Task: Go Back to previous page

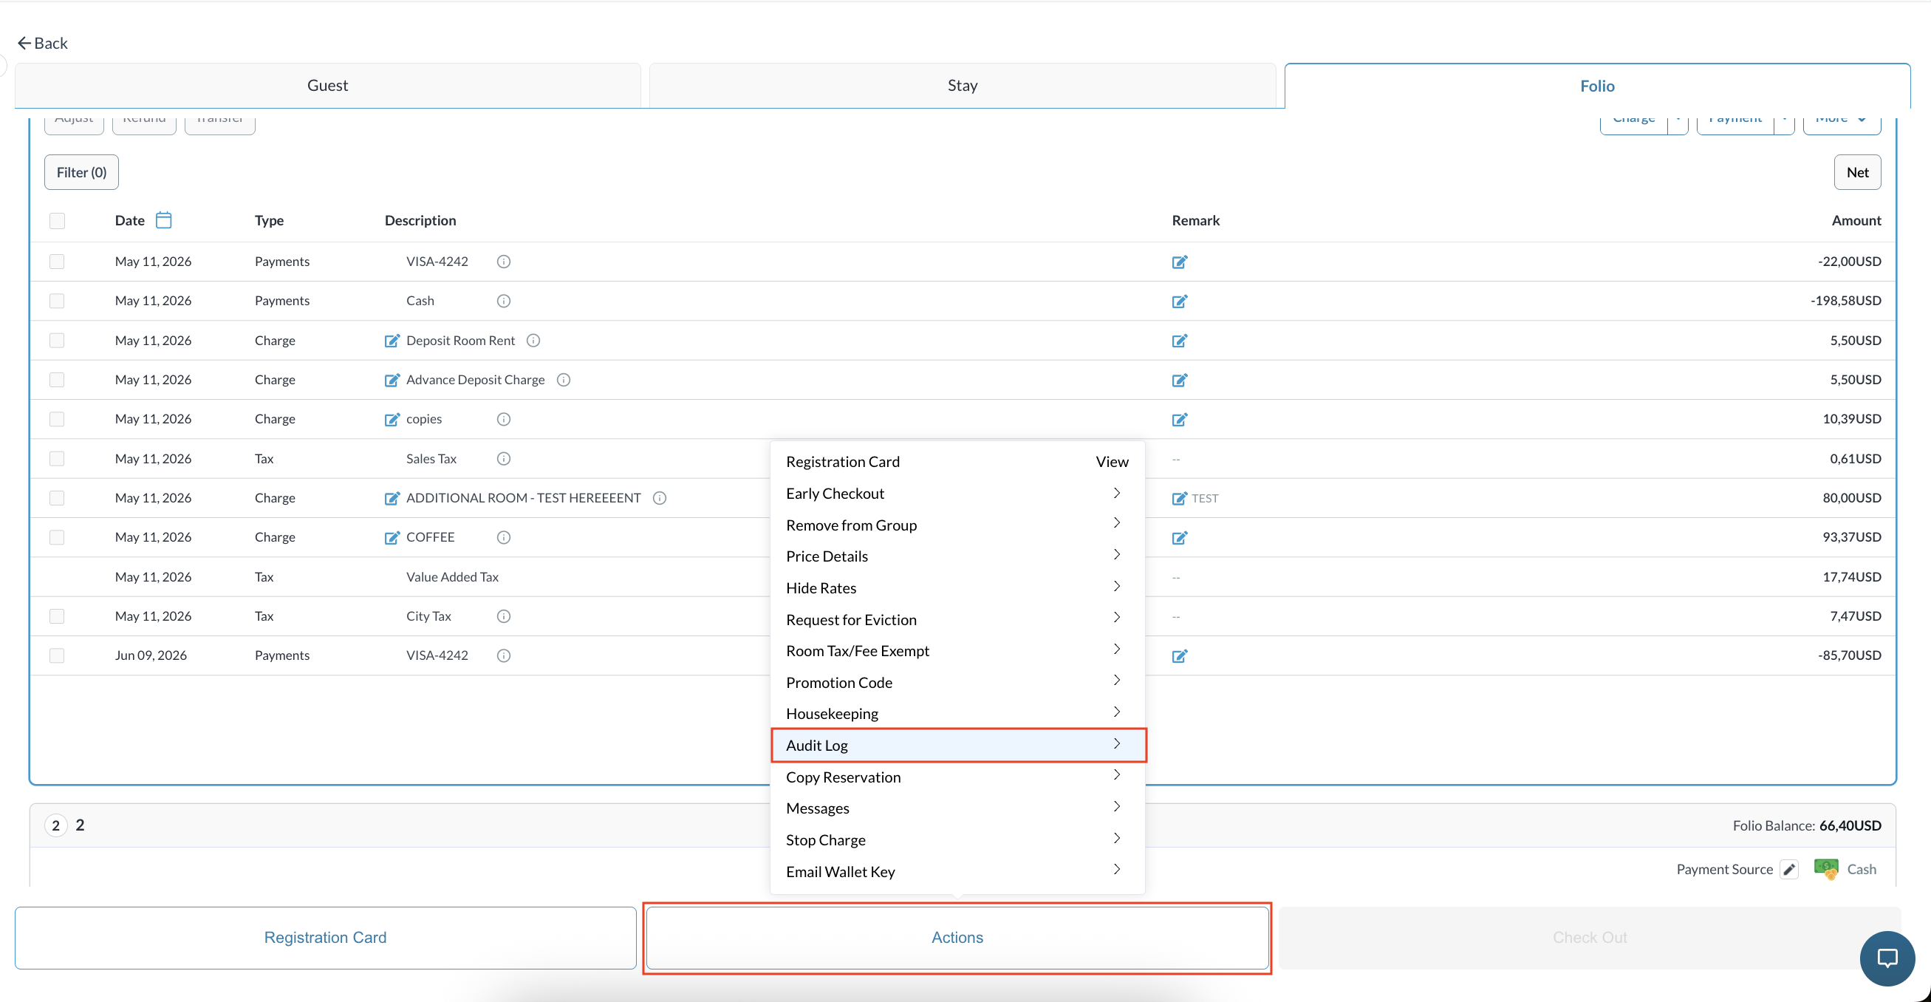Action: coord(43,43)
